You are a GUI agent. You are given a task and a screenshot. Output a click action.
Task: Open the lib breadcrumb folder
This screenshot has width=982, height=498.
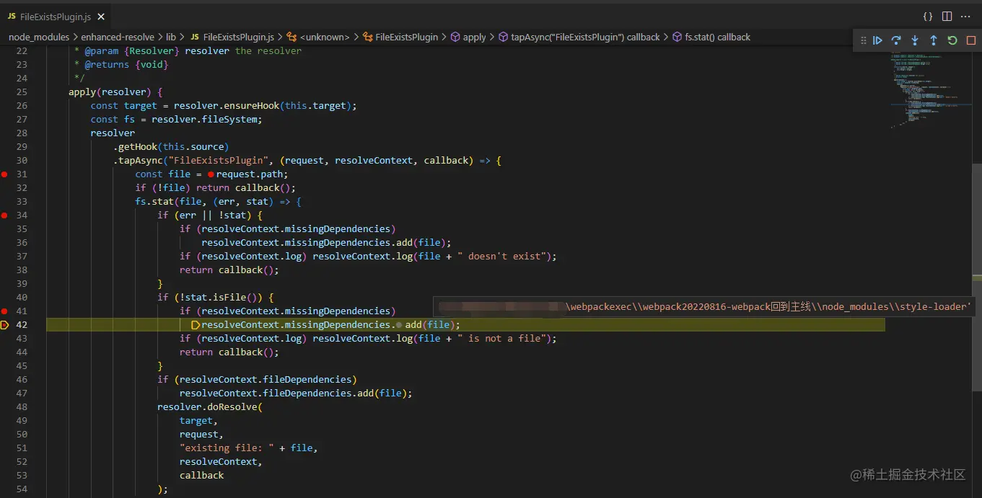pyautogui.click(x=171, y=37)
